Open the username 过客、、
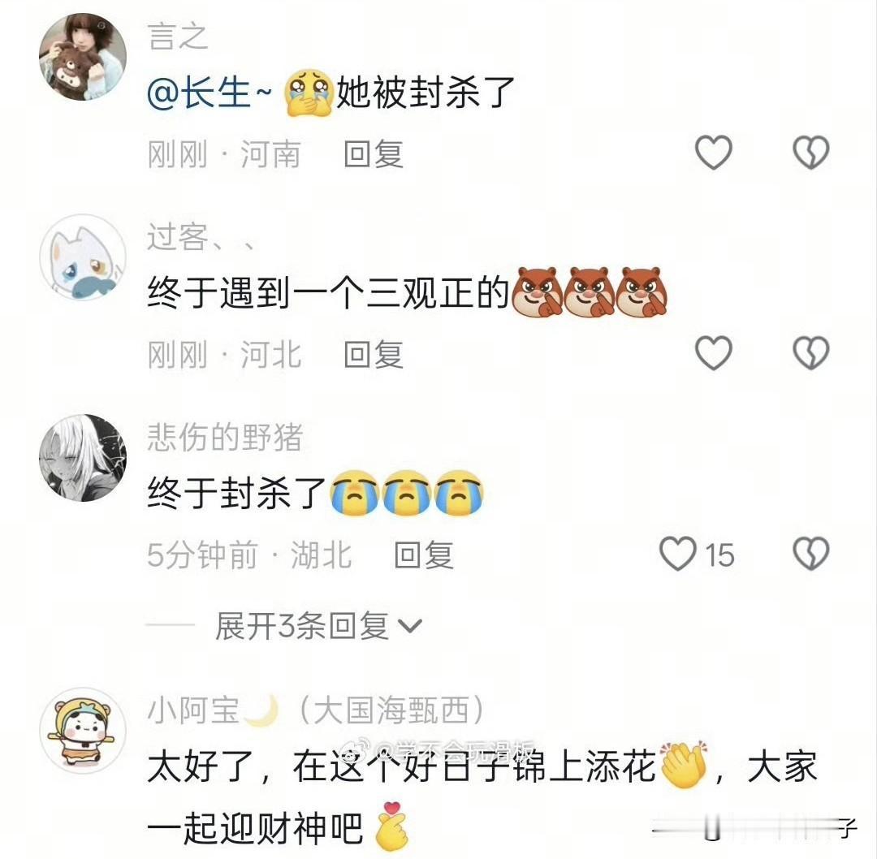Image resolution: width=877 pixels, height=859 pixels. (201, 237)
